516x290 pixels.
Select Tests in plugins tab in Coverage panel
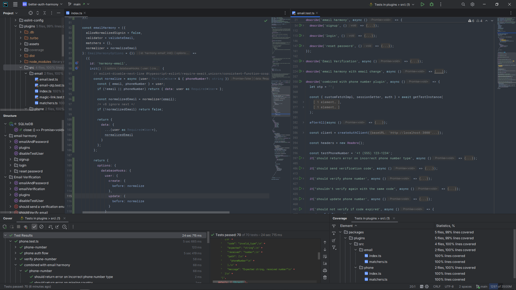(372, 218)
